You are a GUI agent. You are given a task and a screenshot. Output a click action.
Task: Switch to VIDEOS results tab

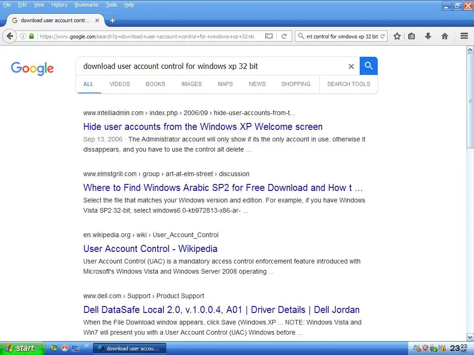(120, 84)
